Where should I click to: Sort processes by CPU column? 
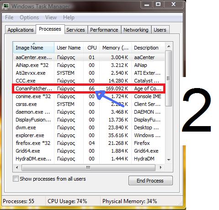click(92, 48)
